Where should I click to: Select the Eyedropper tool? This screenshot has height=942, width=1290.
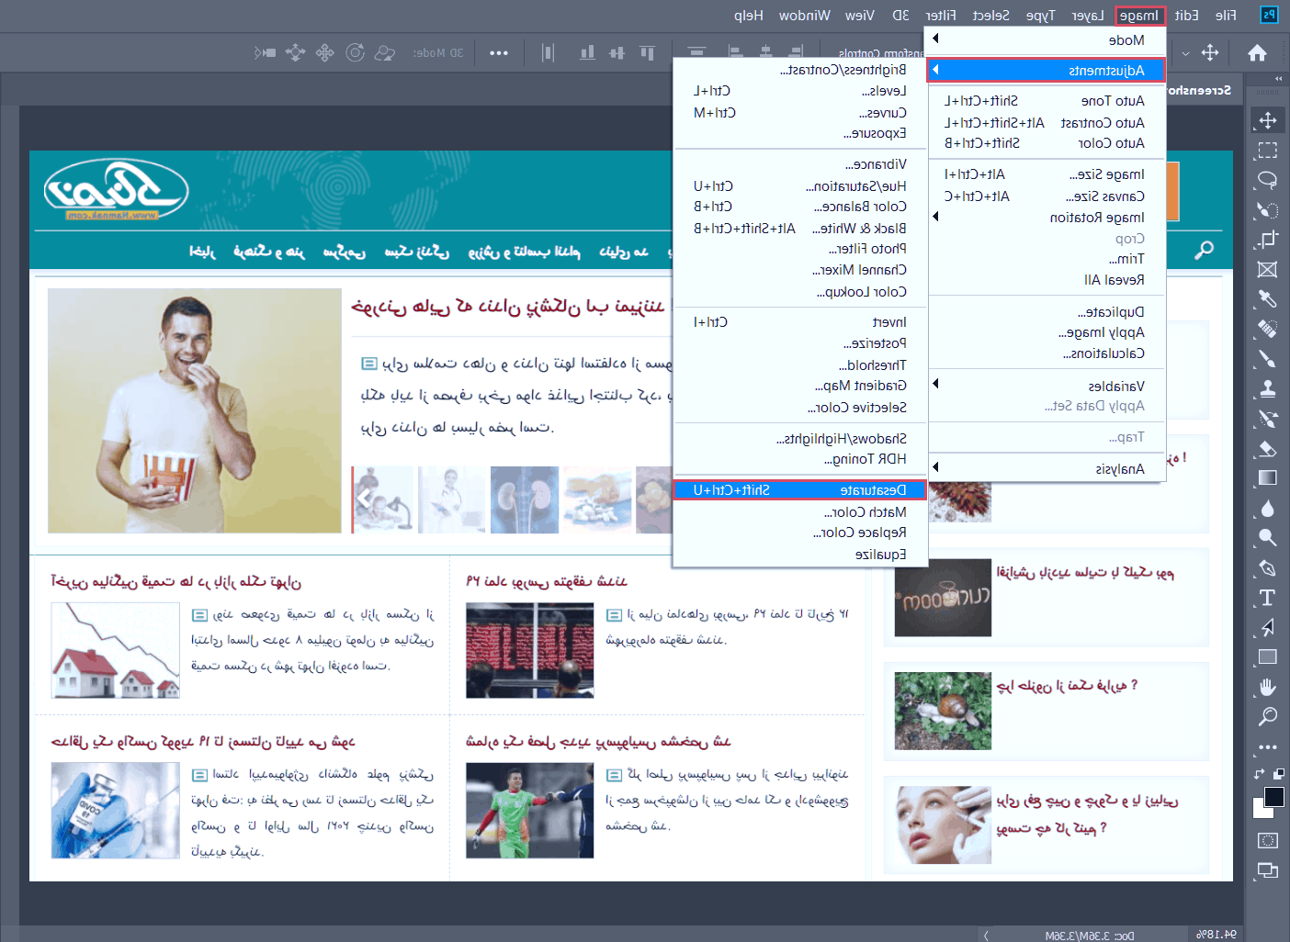tap(1267, 298)
